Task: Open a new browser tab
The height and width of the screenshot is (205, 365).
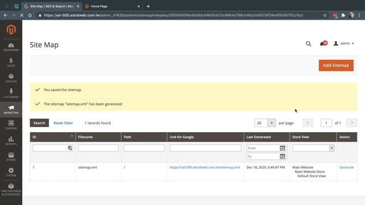Action: 148,6
